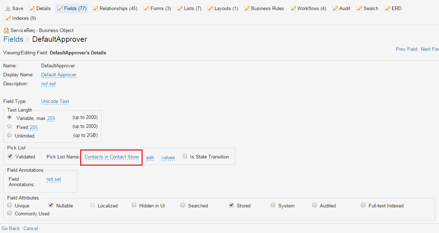Click the pencil icon beside ERD

click(387, 8)
